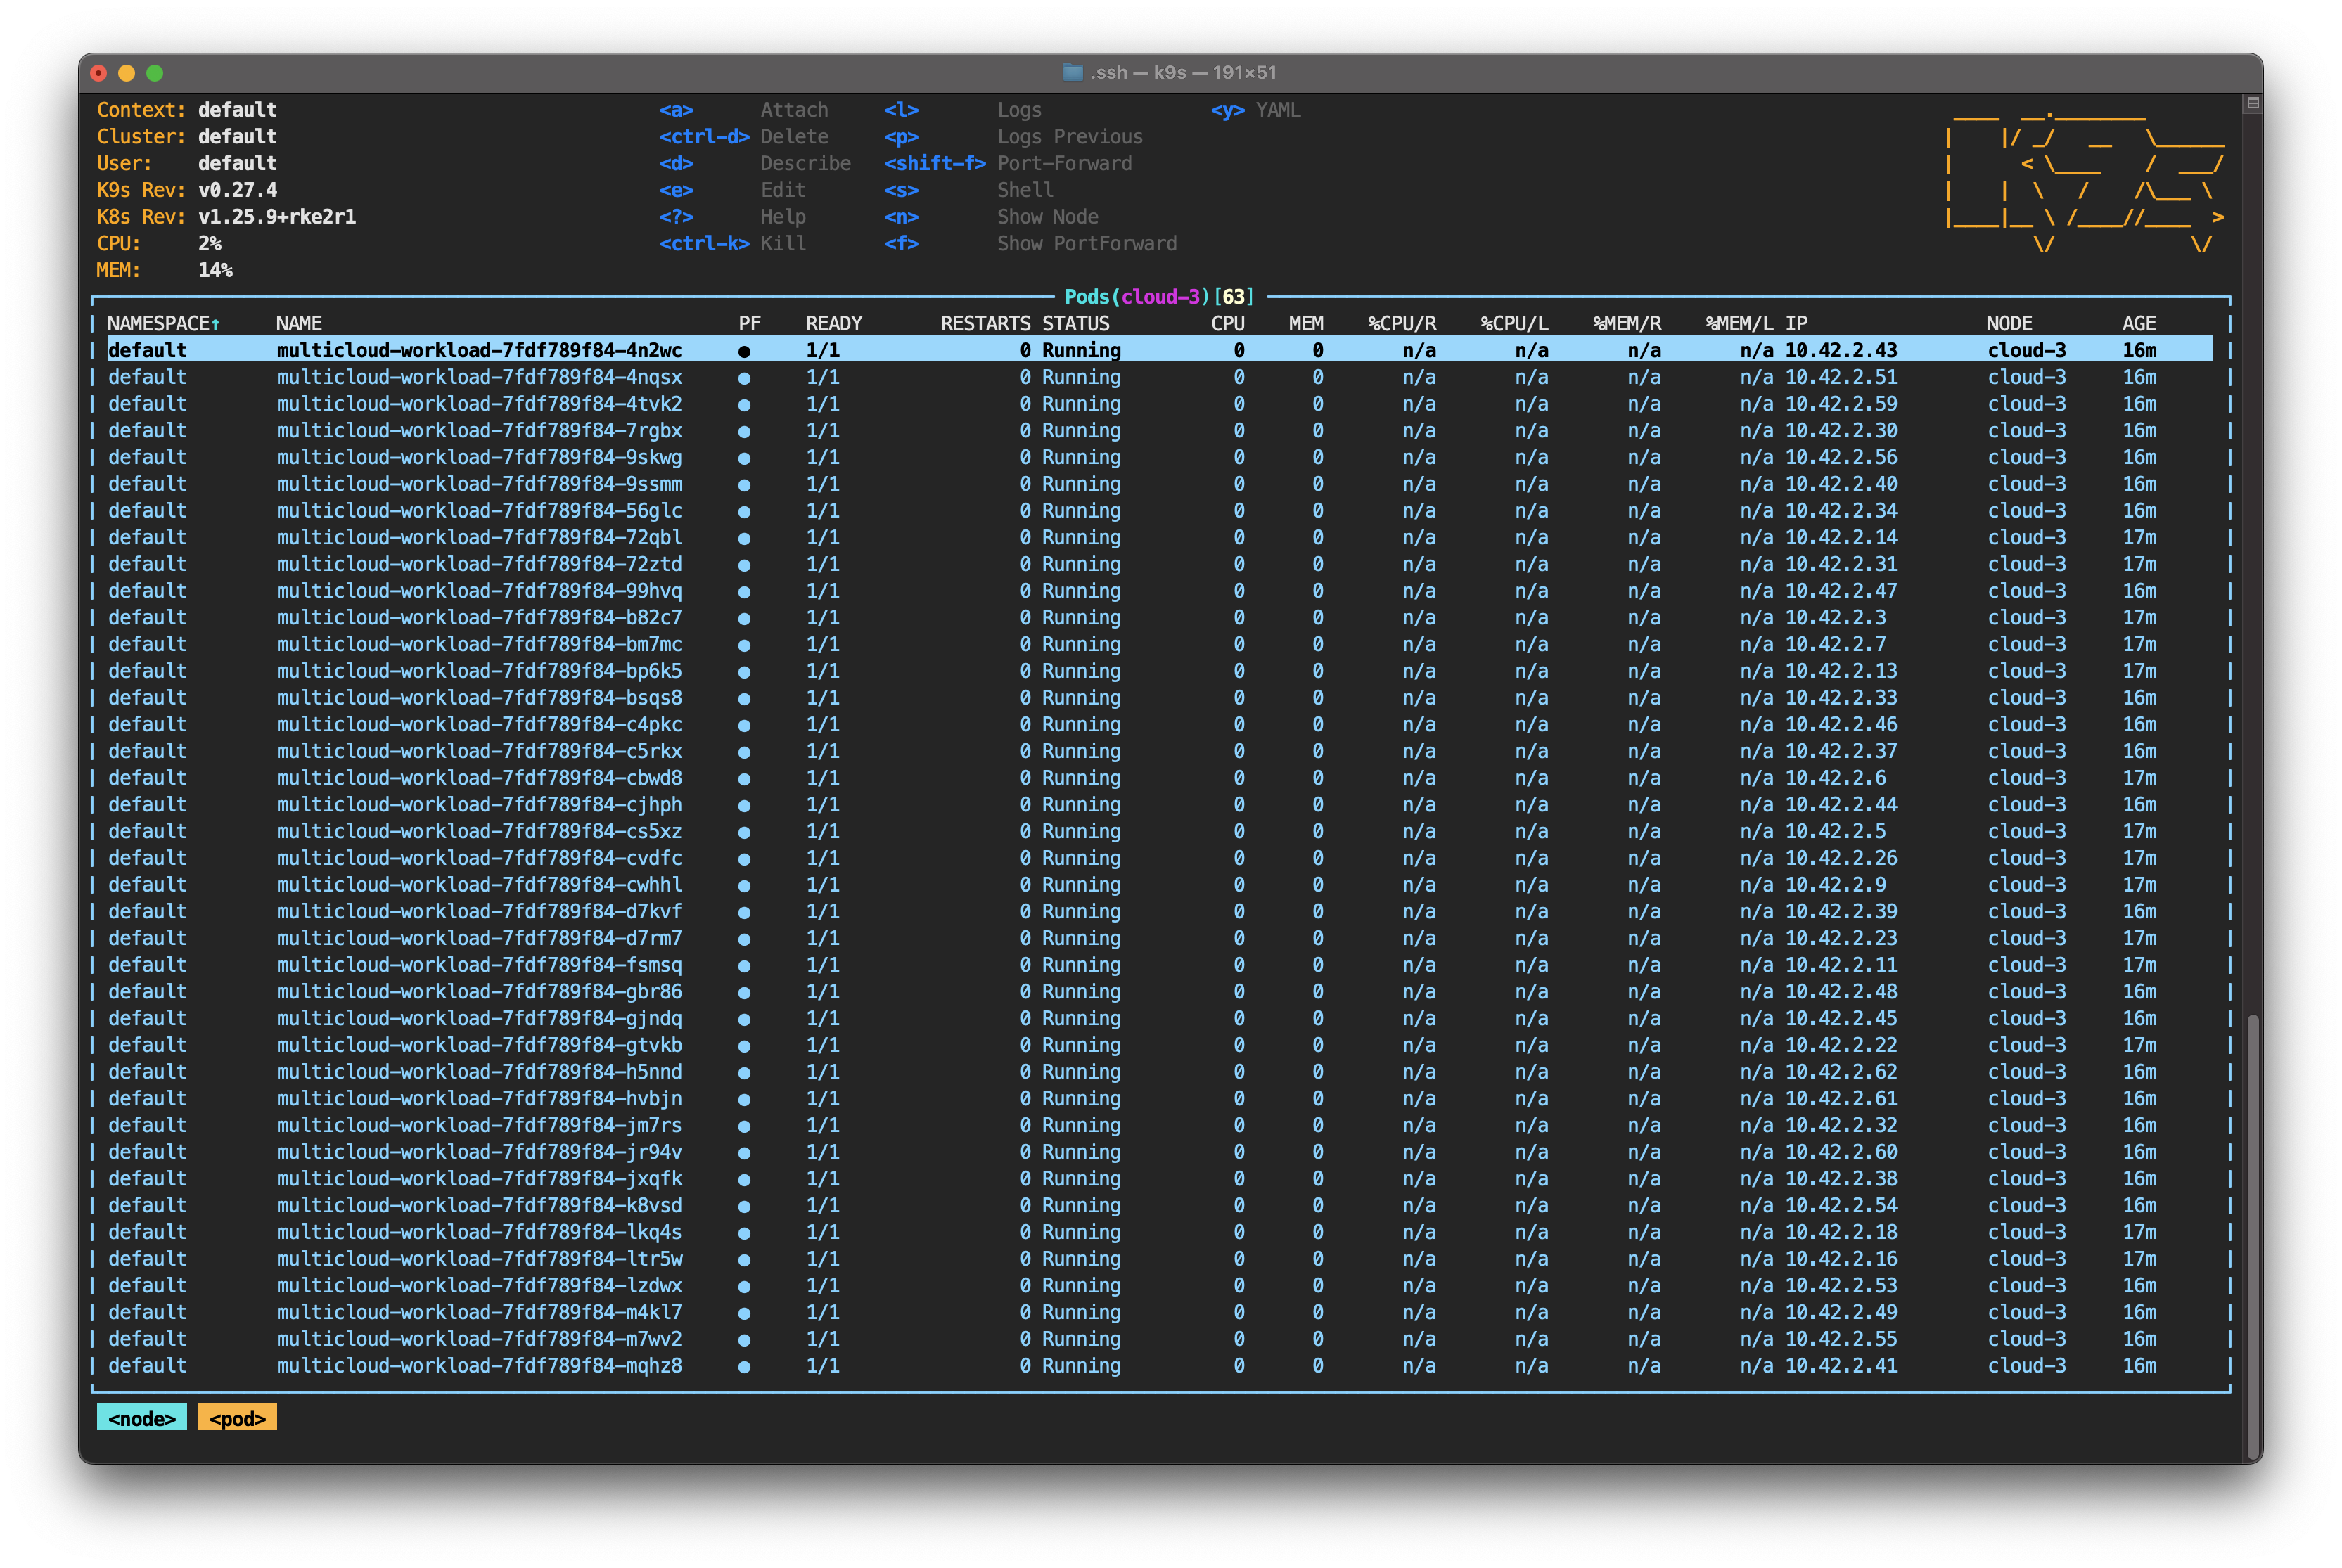Screen dimensions: 2342x1568
Task: Click the %MEM/L column header
Action: [x=1739, y=324]
